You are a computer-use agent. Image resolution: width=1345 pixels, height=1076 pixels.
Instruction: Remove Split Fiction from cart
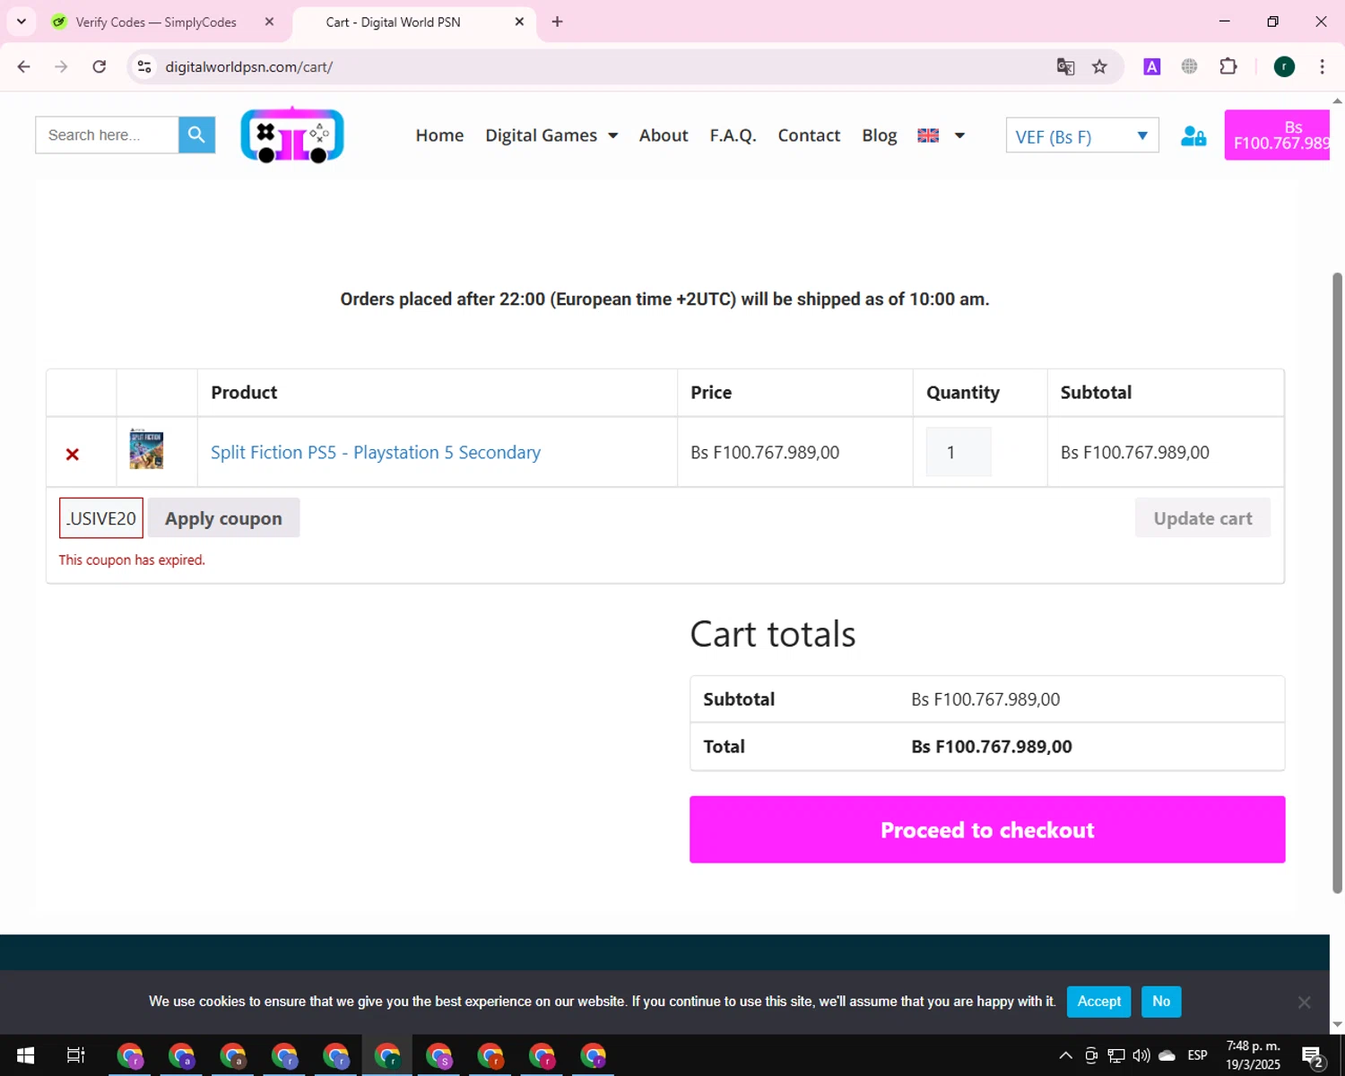tap(73, 454)
